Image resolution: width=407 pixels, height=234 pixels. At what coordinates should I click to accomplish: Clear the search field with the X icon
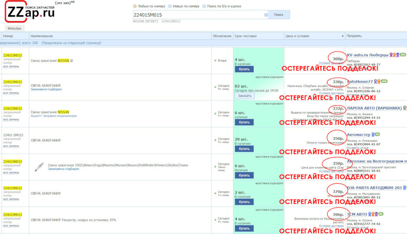coord(266,15)
